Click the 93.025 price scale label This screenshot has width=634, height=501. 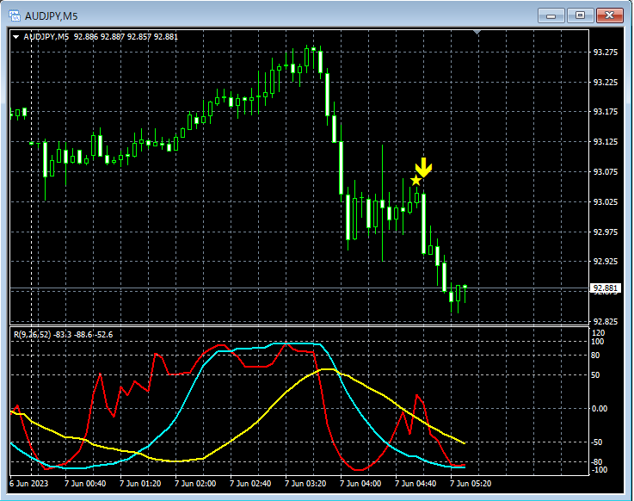(x=606, y=201)
